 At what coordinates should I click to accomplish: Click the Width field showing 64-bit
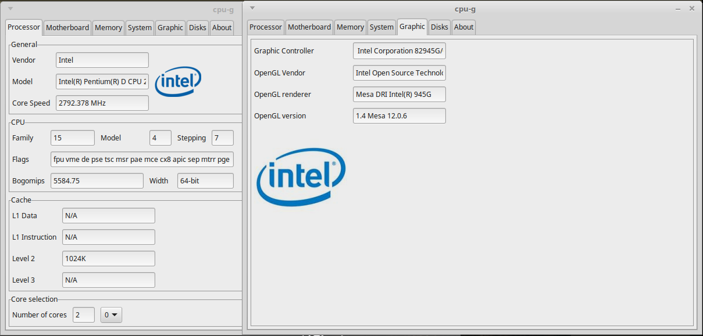pyautogui.click(x=205, y=181)
